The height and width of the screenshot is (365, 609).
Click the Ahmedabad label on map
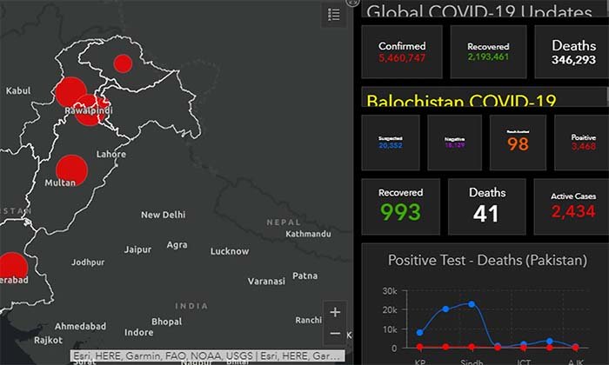pyautogui.click(x=80, y=326)
